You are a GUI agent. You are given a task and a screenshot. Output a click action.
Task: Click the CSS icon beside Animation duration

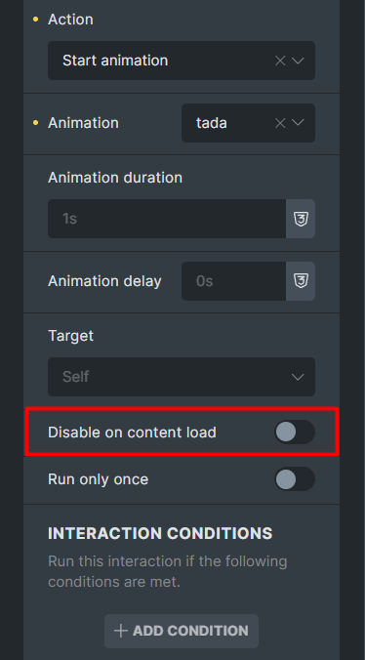(301, 219)
